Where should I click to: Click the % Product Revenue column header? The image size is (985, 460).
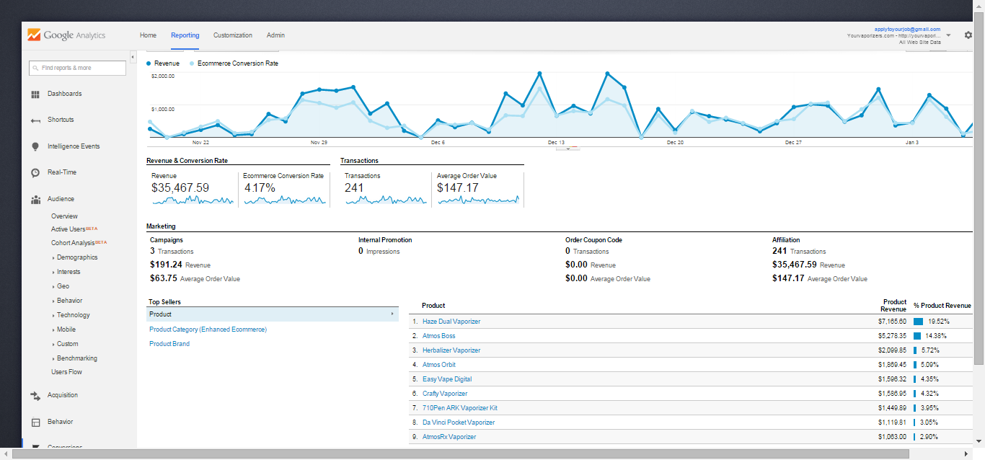942,306
